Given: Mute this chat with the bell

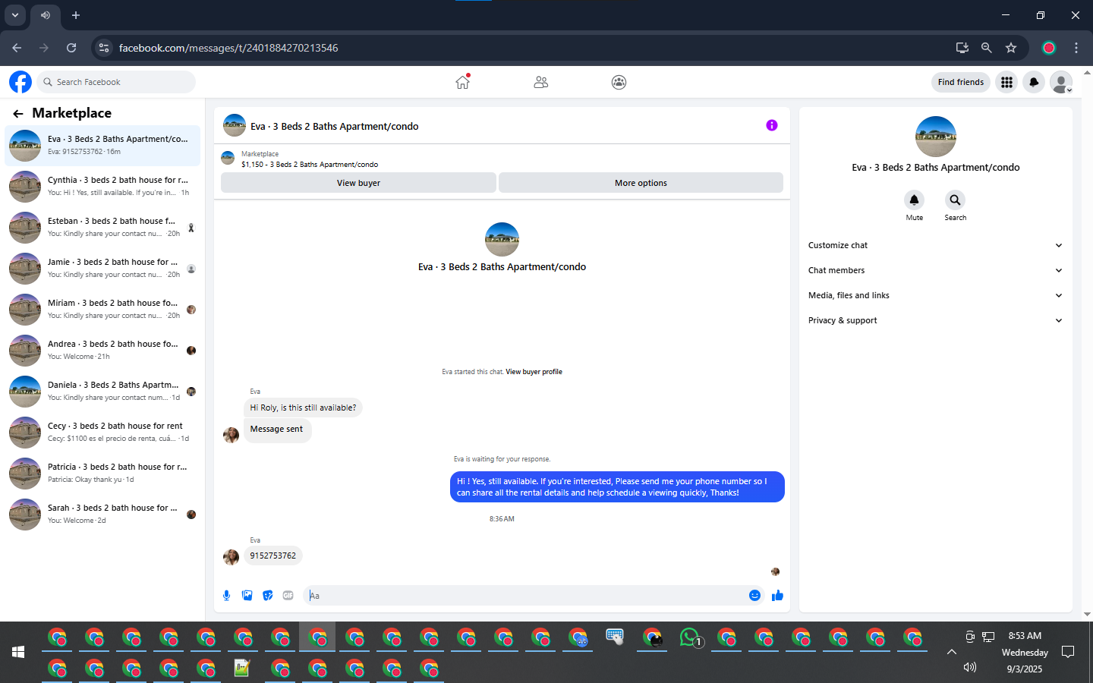Looking at the screenshot, I should tap(914, 200).
